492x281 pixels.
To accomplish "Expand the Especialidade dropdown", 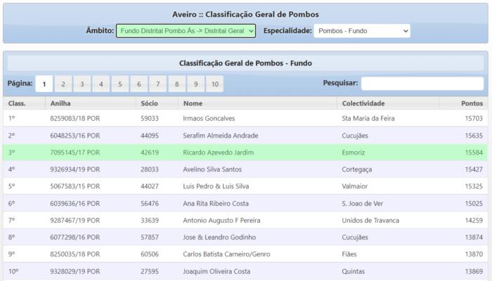I will pyautogui.click(x=361, y=31).
